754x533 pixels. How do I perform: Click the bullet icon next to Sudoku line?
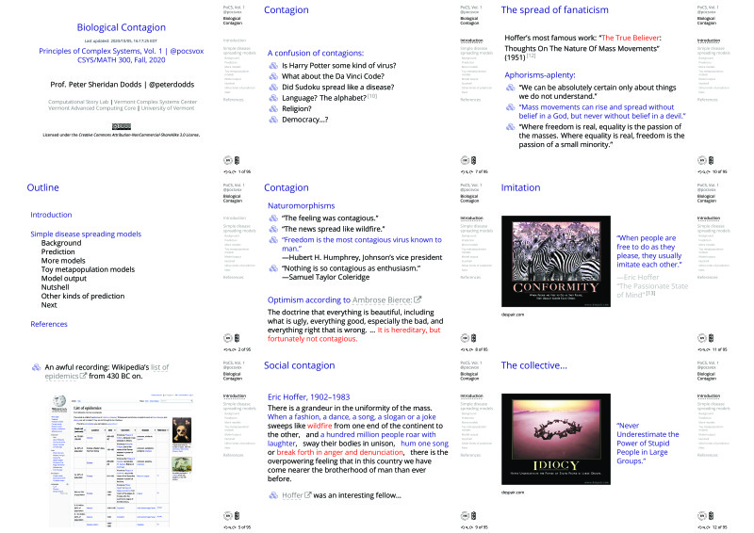tap(274, 94)
